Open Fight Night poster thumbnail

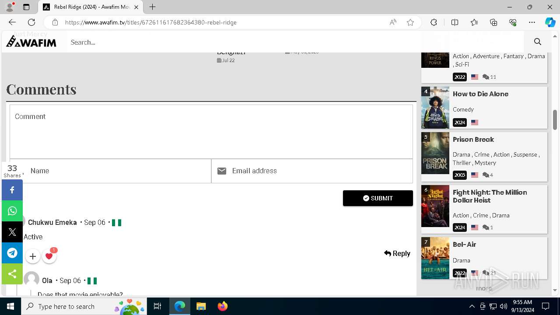435,206
